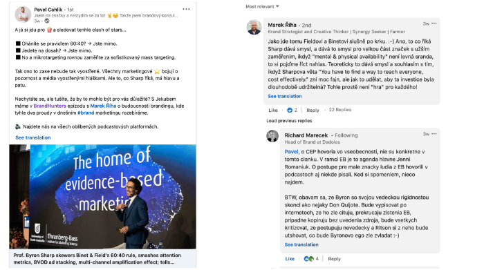Screen dimensions: 484x270
Task: Open the Byron Sharp article image thumbnail
Action: pyautogui.click(x=102, y=197)
